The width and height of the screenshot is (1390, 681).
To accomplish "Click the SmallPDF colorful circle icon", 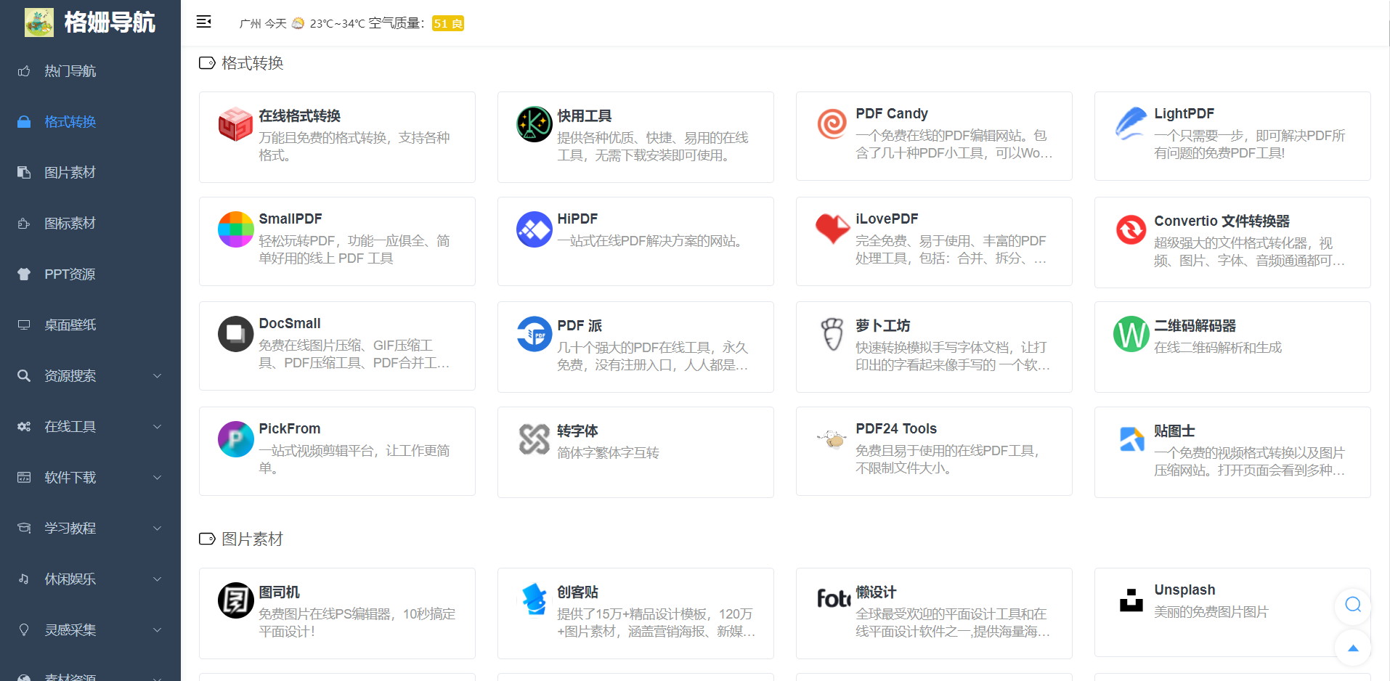I will (x=235, y=229).
